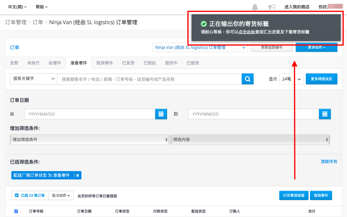The image size is (347, 217).
Task: Open the megaphone announcements icon
Action: [272, 7]
